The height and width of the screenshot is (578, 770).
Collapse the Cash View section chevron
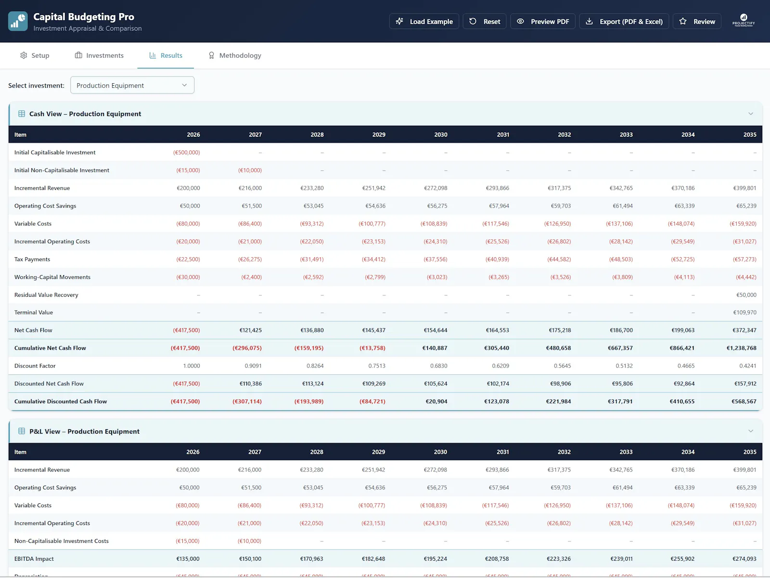[x=751, y=114]
